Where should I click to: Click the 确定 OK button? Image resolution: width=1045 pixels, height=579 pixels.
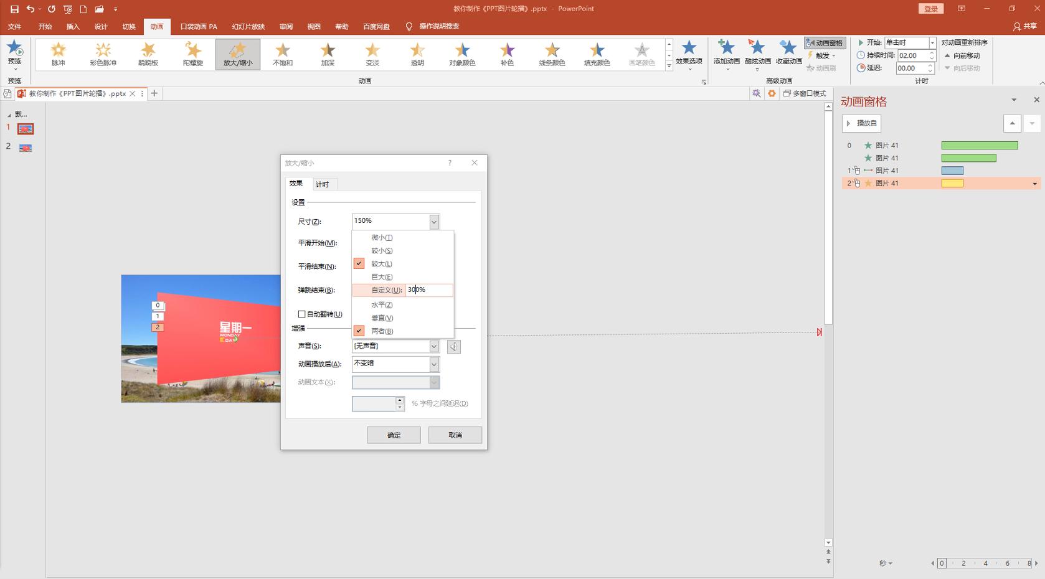point(394,435)
